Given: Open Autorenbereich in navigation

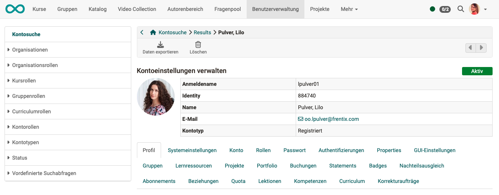Looking at the screenshot, I should coord(185,9).
